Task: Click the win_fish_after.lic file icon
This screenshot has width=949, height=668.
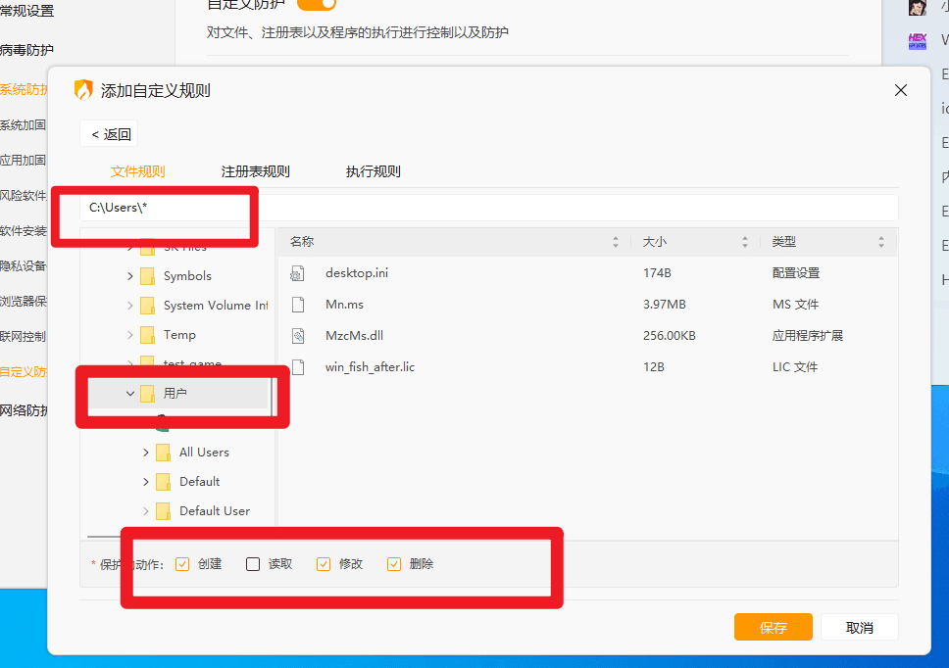Action: [298, 367]
